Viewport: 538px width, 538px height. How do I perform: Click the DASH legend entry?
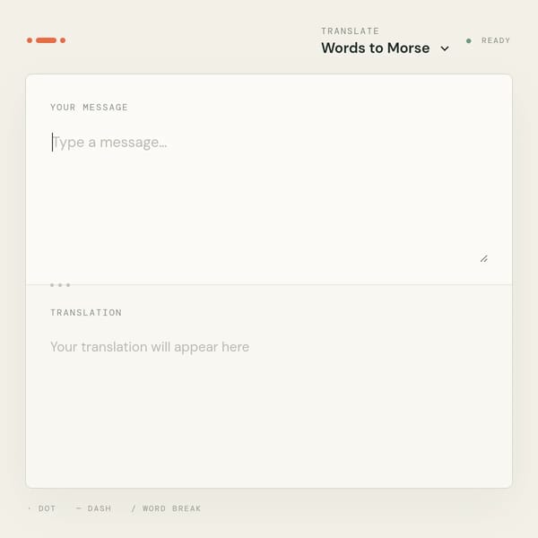[93, 508]
